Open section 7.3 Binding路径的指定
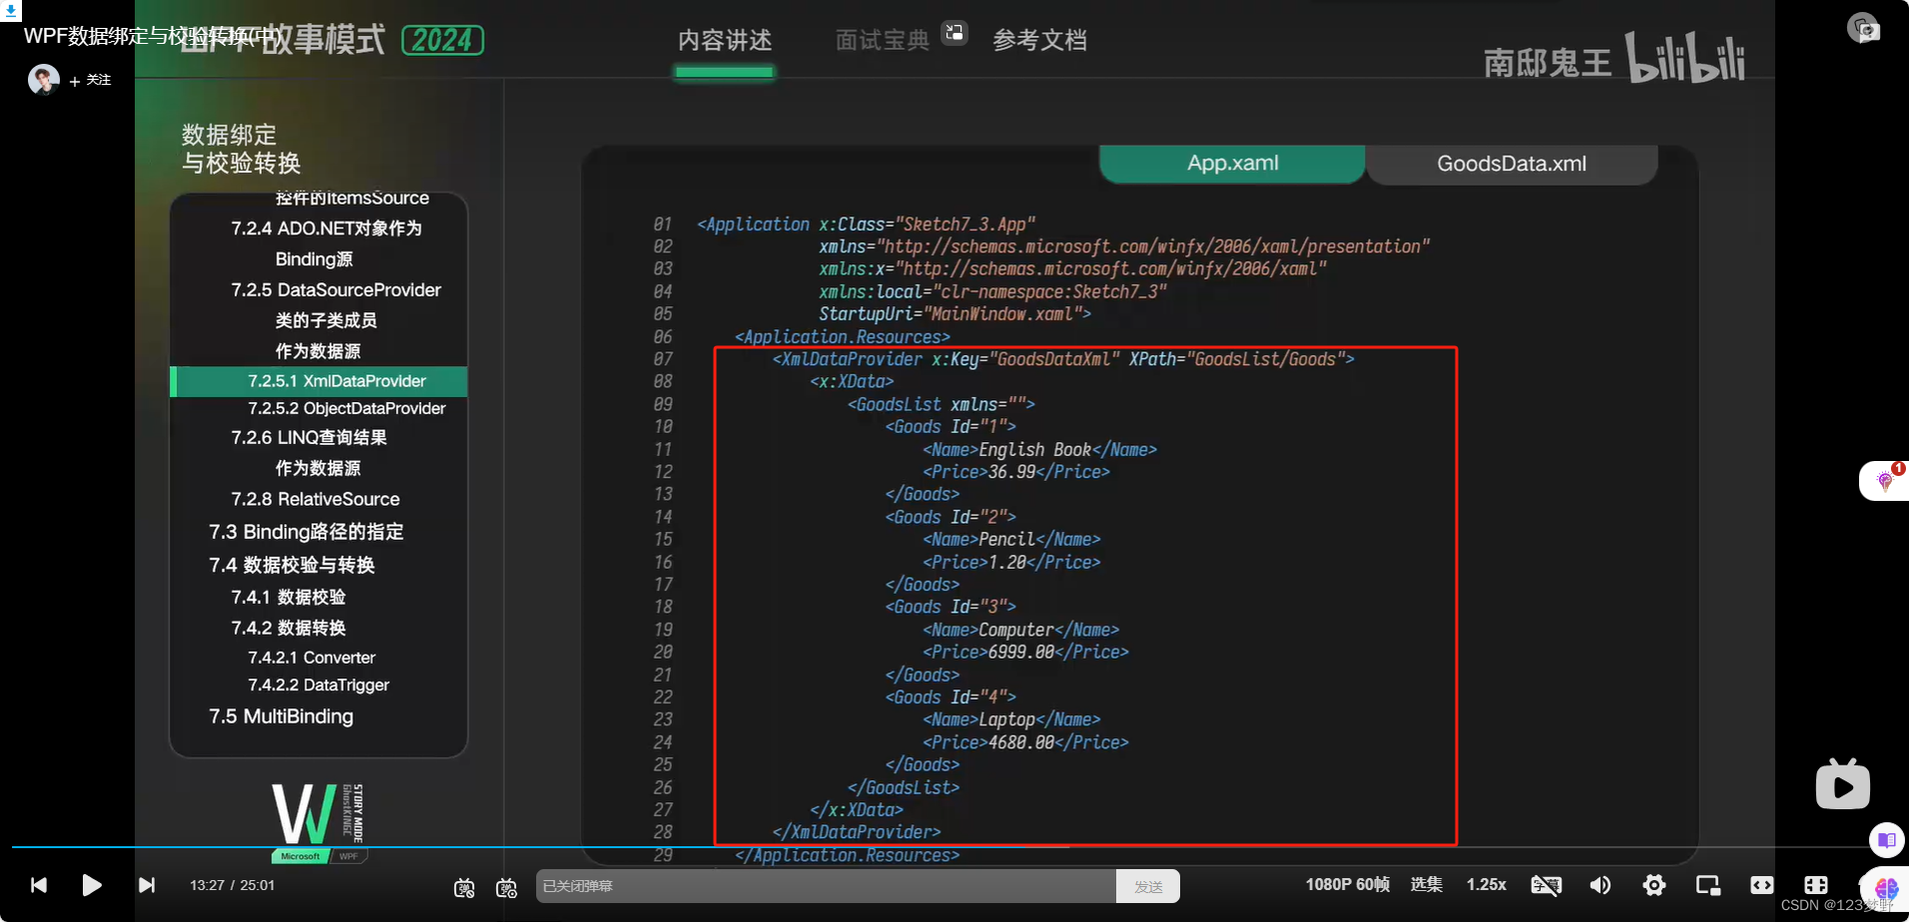 pyautogui.click(x=306, y=532)
